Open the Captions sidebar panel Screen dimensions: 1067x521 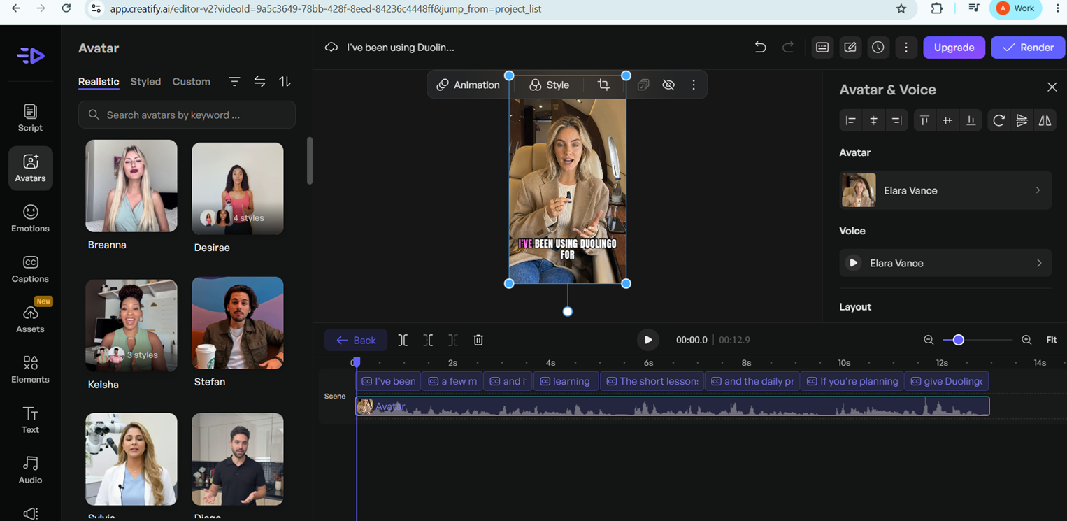point(30,269)
